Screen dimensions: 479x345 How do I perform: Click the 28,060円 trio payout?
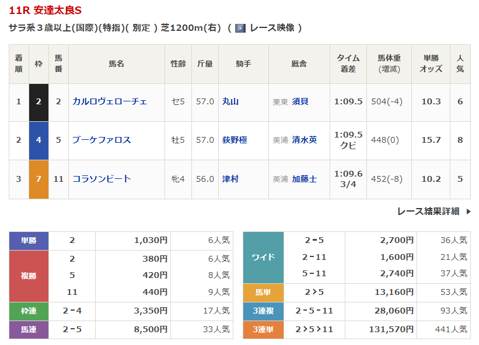[x=394, y=311]
